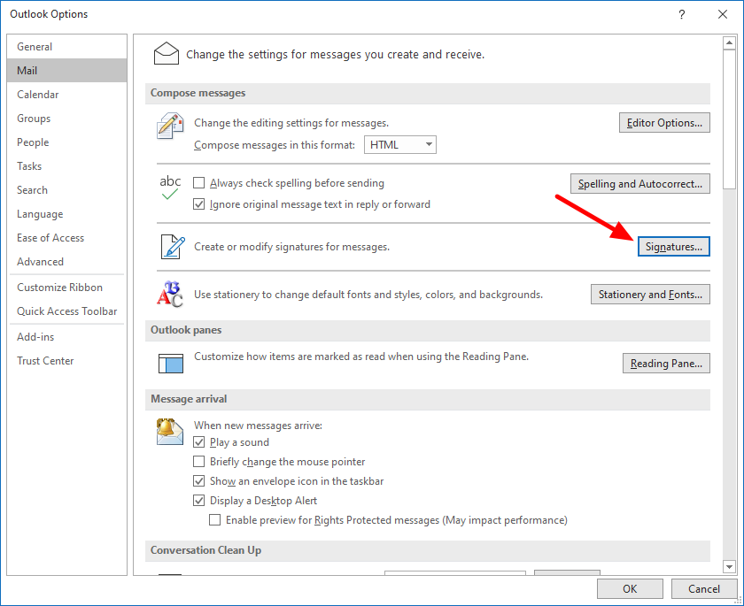Viewport: 744px width, 606px height.
Task: Enable Always check spelling before sending
Action: (198, 183)
